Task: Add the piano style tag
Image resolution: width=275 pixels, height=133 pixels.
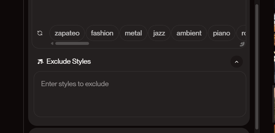Action: (x=222, y=33)
